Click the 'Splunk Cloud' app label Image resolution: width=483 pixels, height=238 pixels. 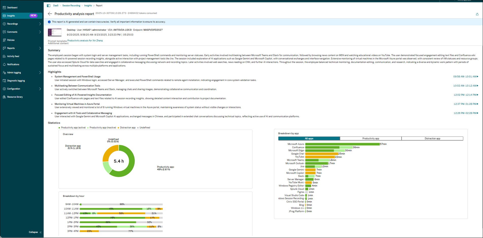(x=297, y=189)
